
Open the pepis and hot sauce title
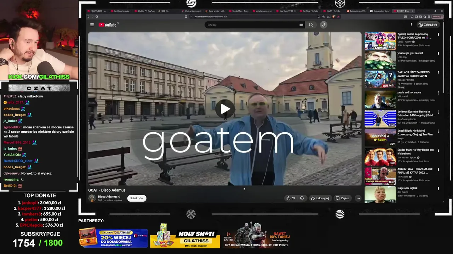tap(409, 92)
